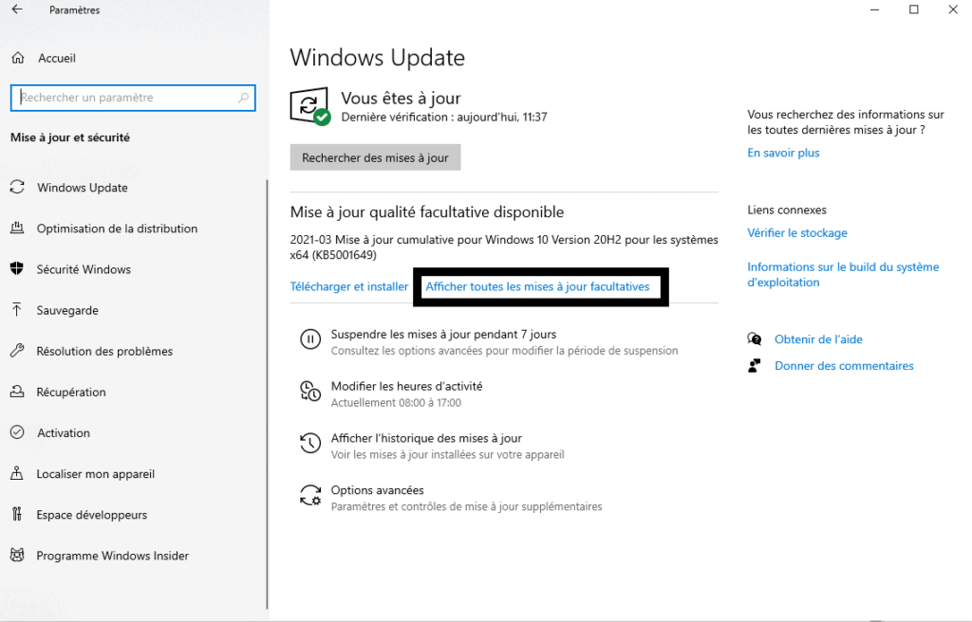Click the pause icon for suspending updates
Image resolution: width=972 pixels, height=622 pixels.
(310, 339)
